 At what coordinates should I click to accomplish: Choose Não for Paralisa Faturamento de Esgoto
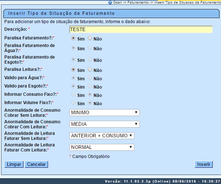(x=90, y=60)
